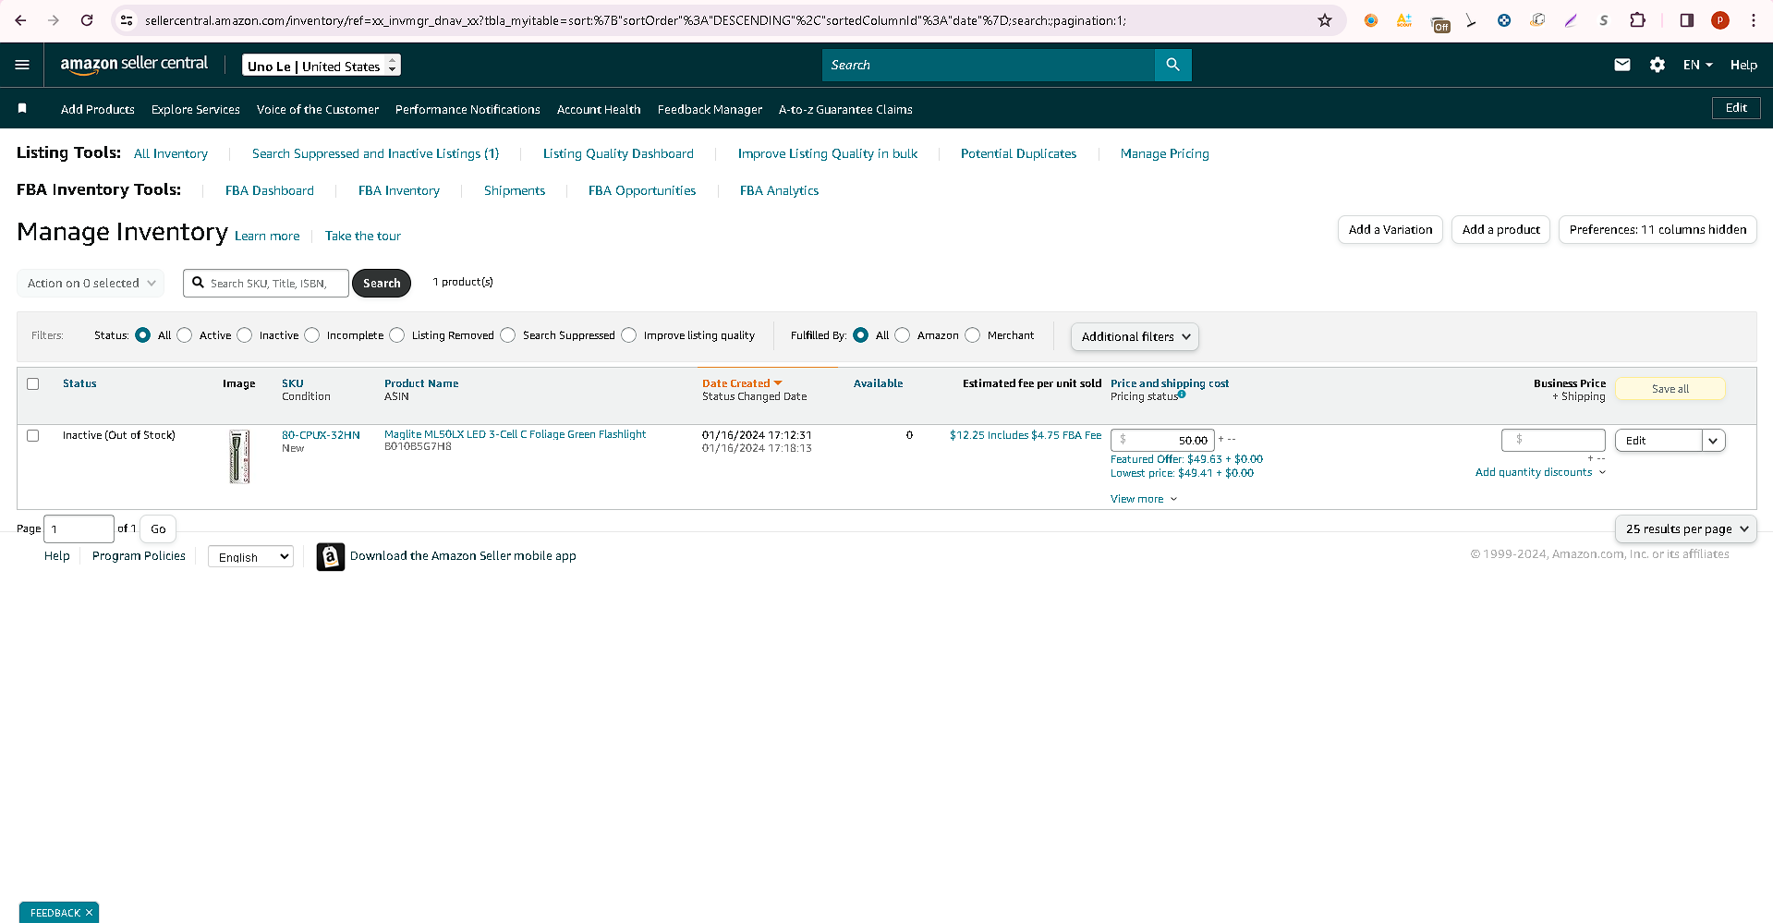
Task: Click Add a Variation button
Action: (1390, 230)
